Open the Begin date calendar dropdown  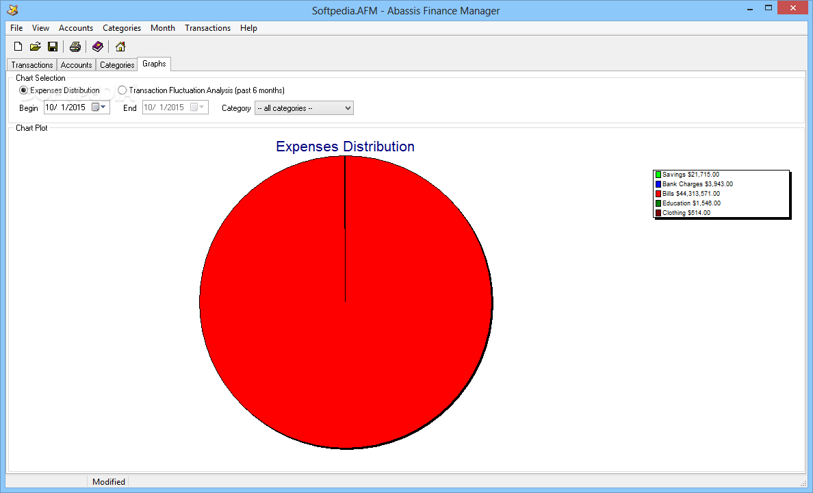point(99,107)
